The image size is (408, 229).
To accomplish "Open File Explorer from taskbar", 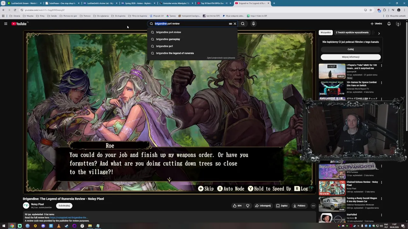I will pos(90,226).
